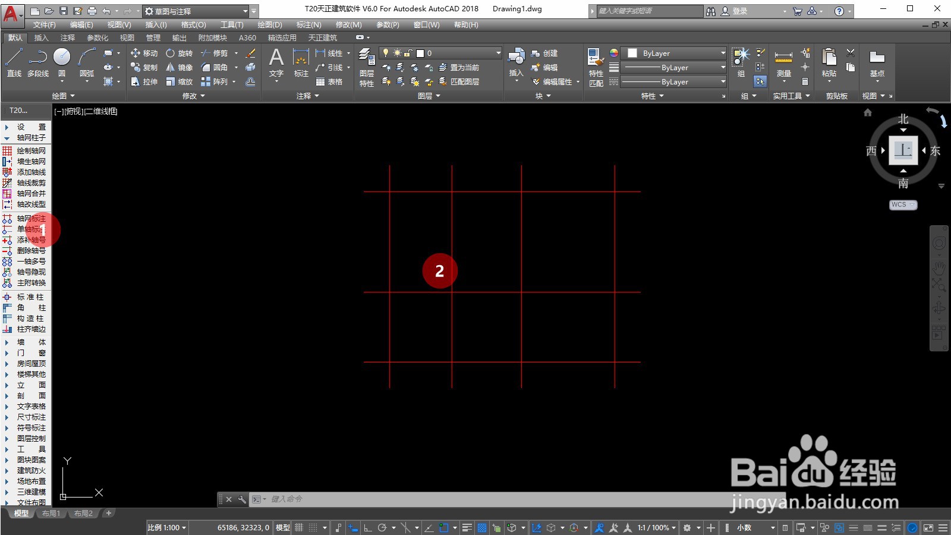The width and height of the screenshot is (951, 535).
Task: Toggle polar tracking in status bar
Action: click(382, 527)
